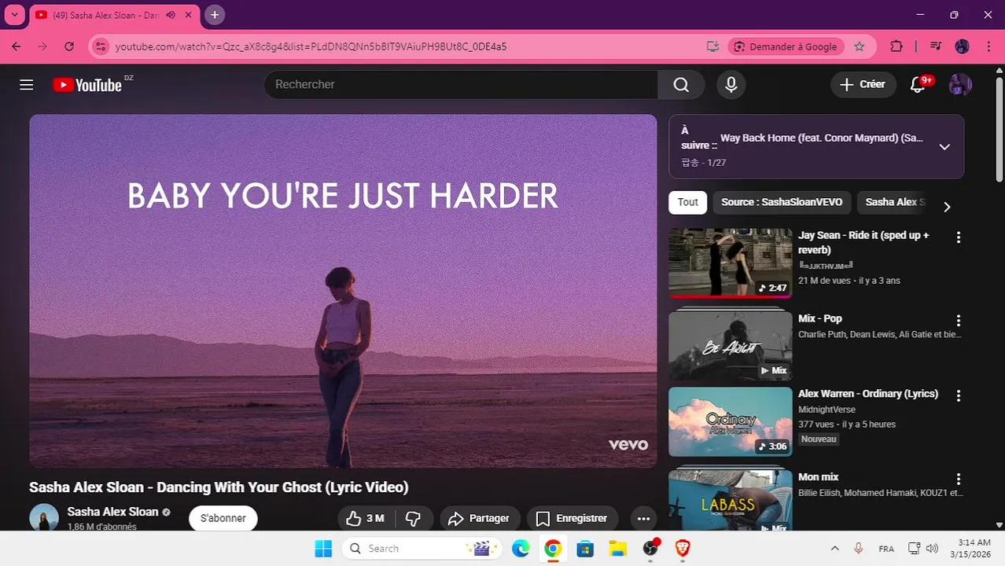Screen dimensions: 1005x566
Task: Open Chrome media controls icon
Action: [935, 46]
